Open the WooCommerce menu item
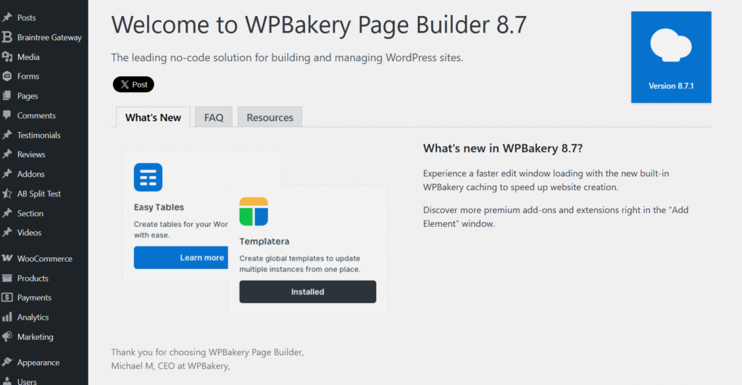 [x=44, y=258]
